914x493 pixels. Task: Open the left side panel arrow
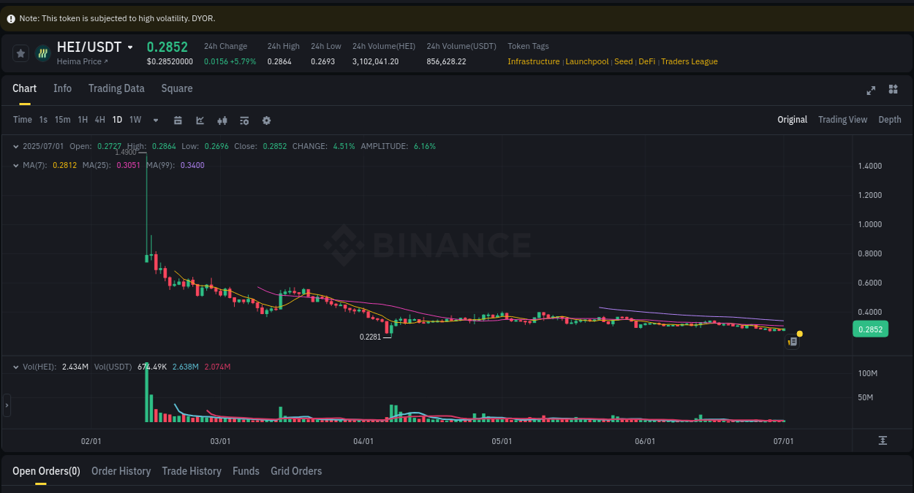click(x=6, y=405)
